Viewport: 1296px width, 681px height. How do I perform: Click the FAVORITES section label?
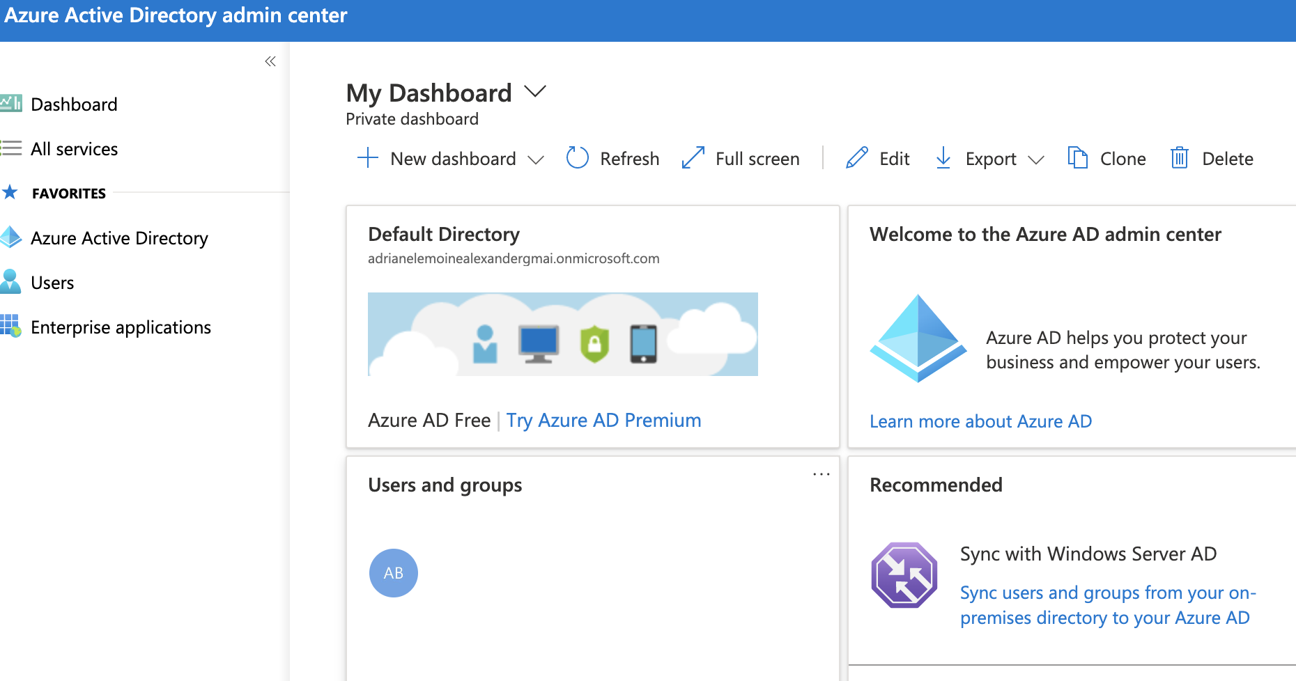[69, 193]
